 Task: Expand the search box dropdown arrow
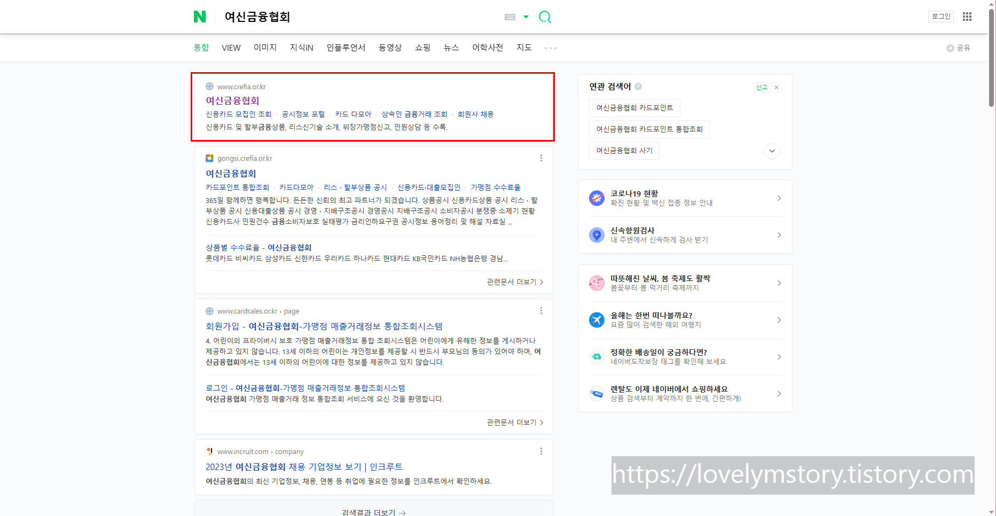tap(526, 17)
